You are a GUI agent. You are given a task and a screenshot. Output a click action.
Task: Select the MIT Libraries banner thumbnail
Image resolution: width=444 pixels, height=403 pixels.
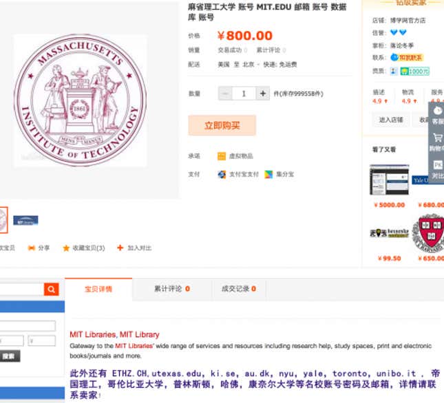(25, 220)
